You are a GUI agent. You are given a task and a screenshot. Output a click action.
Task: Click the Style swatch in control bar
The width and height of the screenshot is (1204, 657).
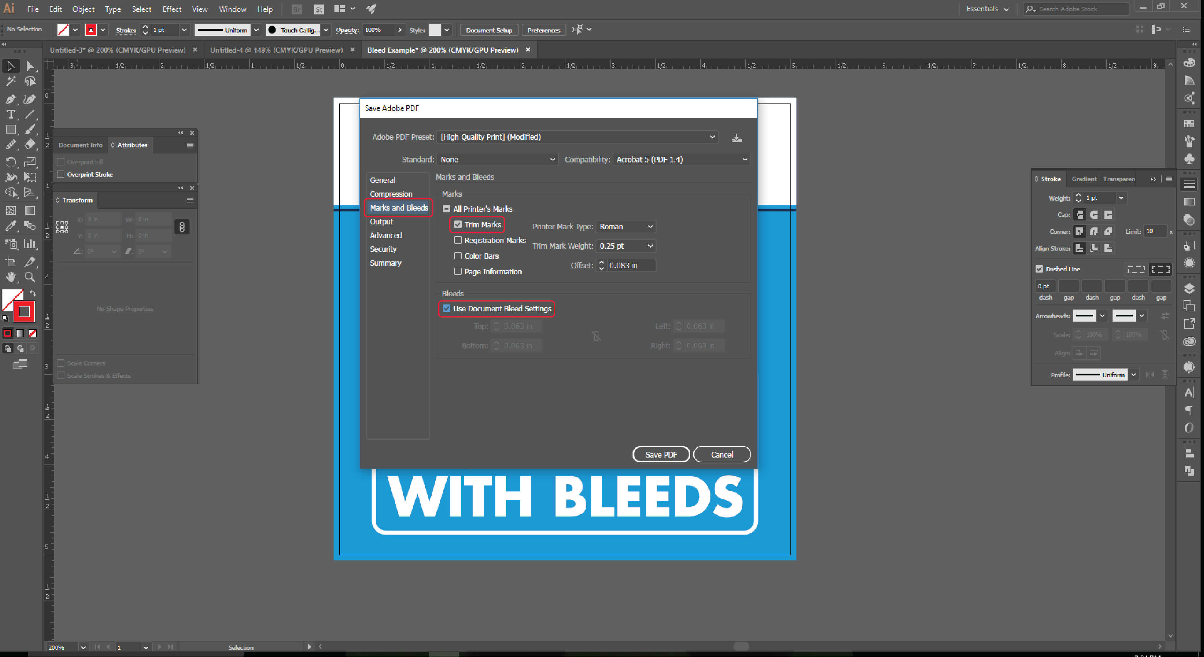(435, 30)
